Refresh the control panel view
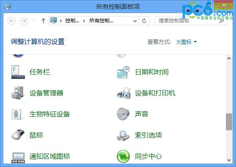The width and height of the screenshot is (236, 167). (x=144, y=21)
